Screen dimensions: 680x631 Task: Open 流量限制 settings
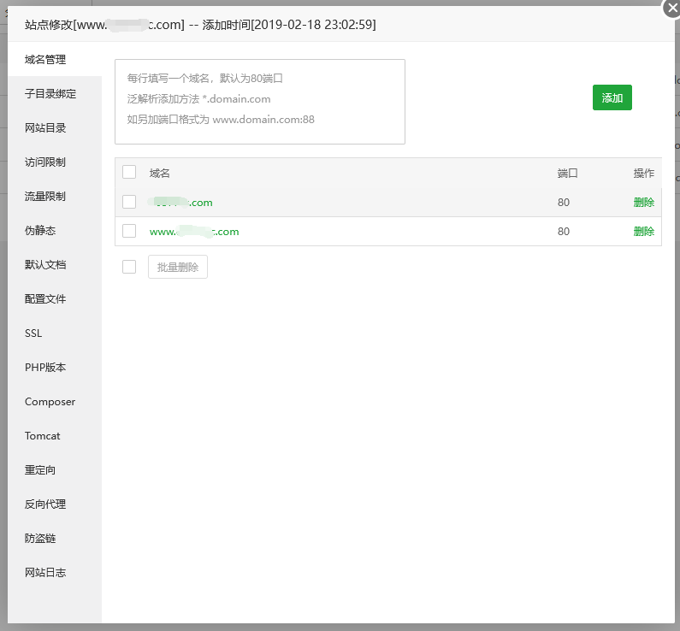[x=45, y=197]
